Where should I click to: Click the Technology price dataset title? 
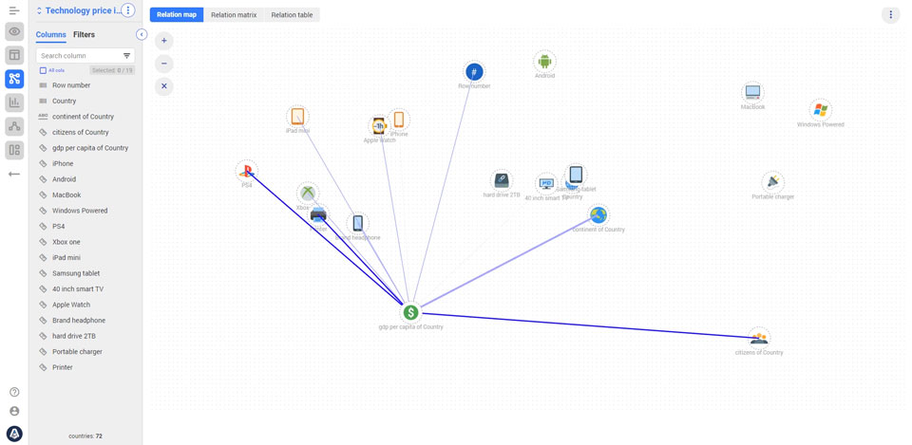click(82, 10)
